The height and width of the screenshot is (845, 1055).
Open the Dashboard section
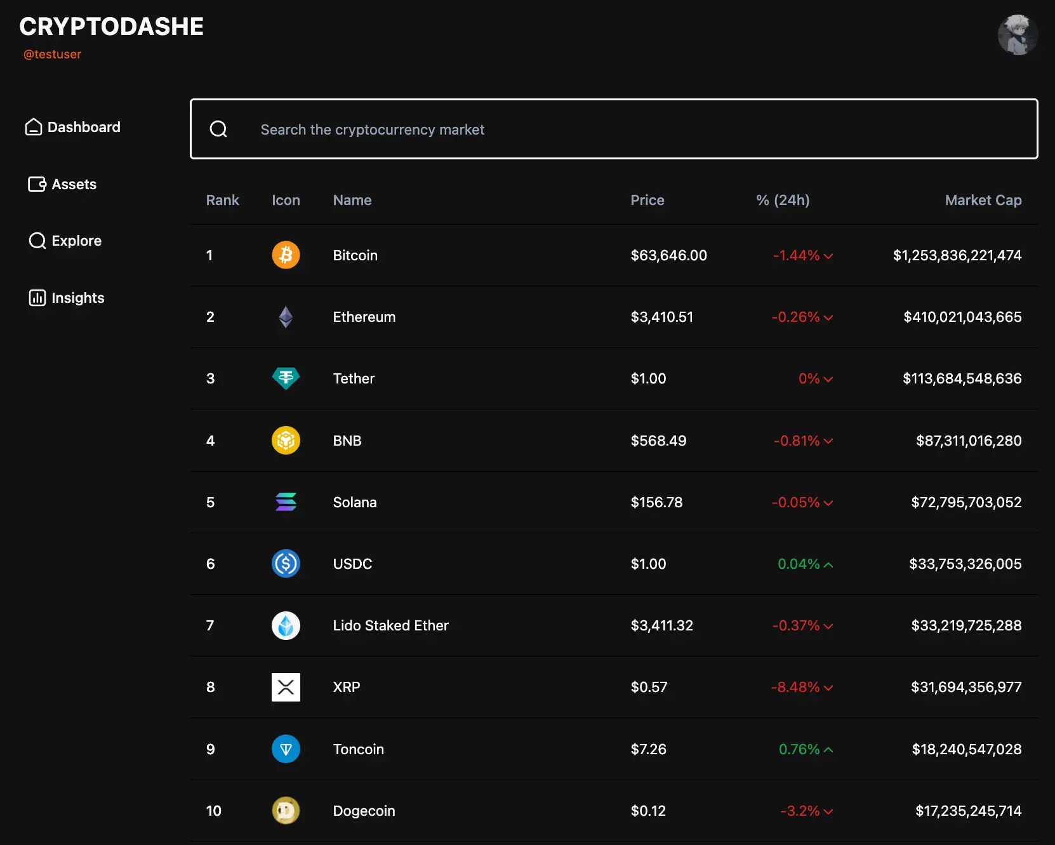click(x=72, y=127)
